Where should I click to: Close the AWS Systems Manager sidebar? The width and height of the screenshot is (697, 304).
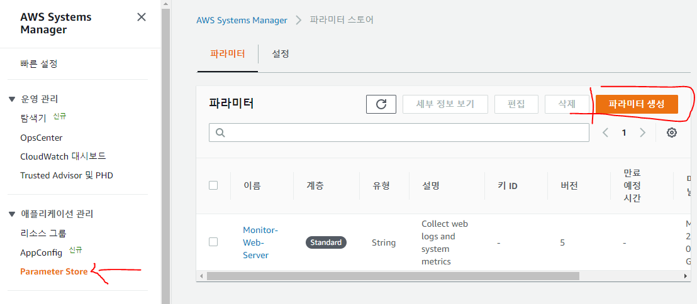tap(142, 18)
